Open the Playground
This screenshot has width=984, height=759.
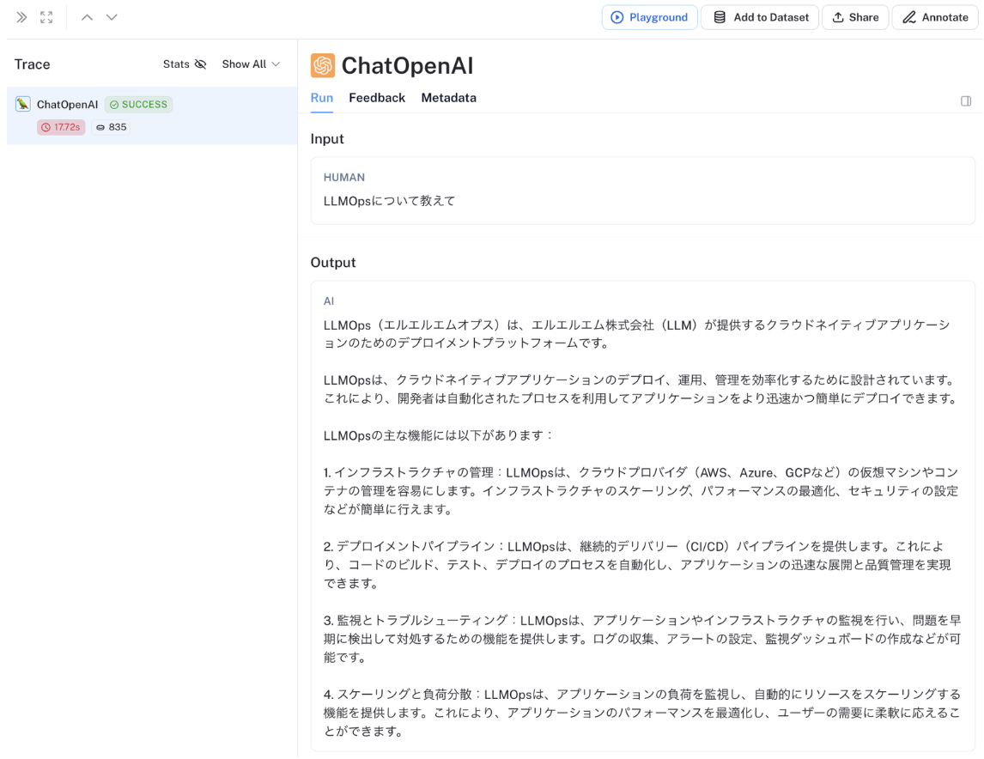tap(649, 17)
